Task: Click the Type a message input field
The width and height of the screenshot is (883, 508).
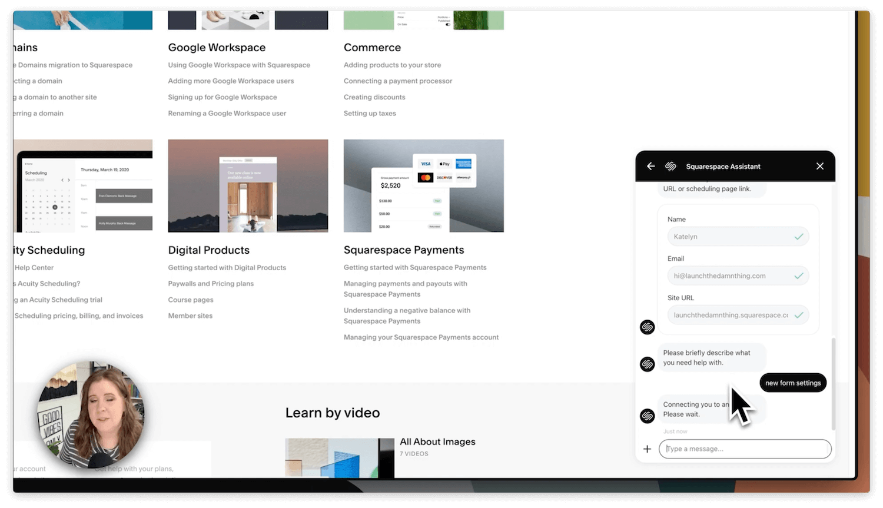Action: coord(745,449)
